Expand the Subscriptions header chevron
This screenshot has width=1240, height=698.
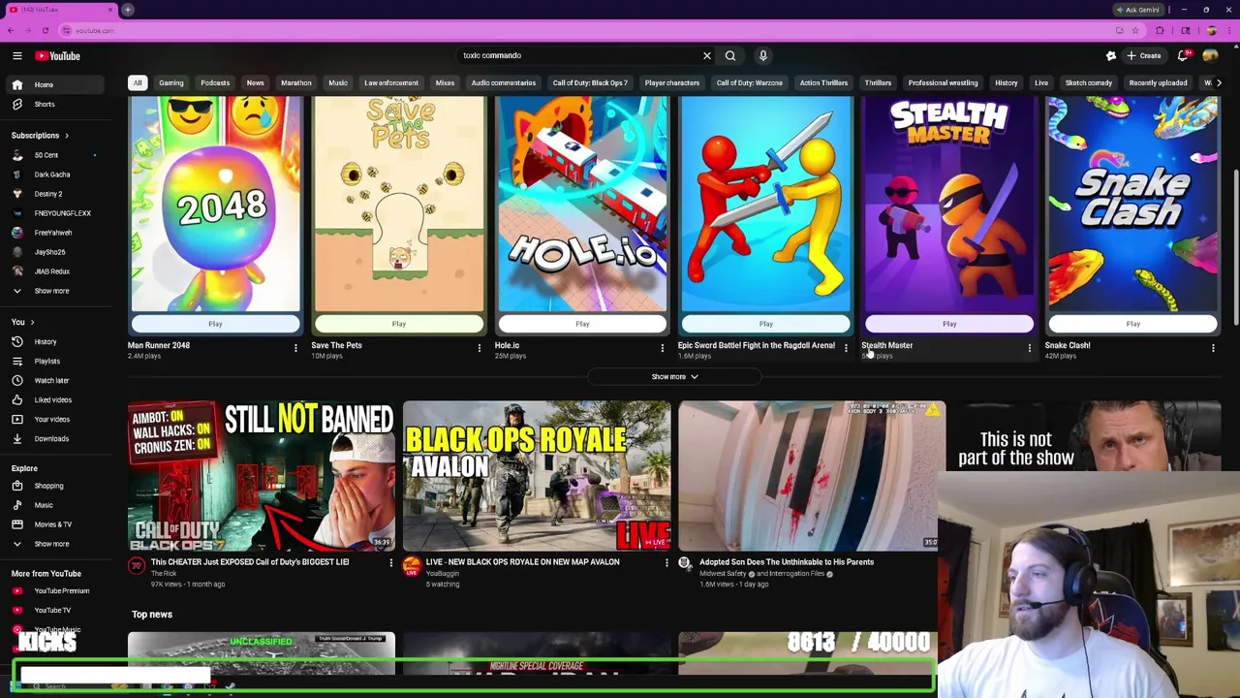pos(66,136)
